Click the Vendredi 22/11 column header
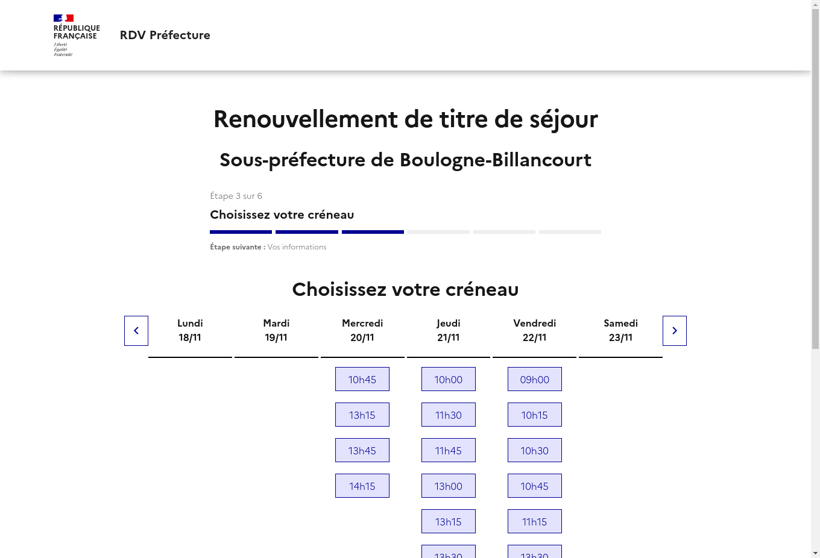This screenshot has height=558, width=820. pos(535,330)
